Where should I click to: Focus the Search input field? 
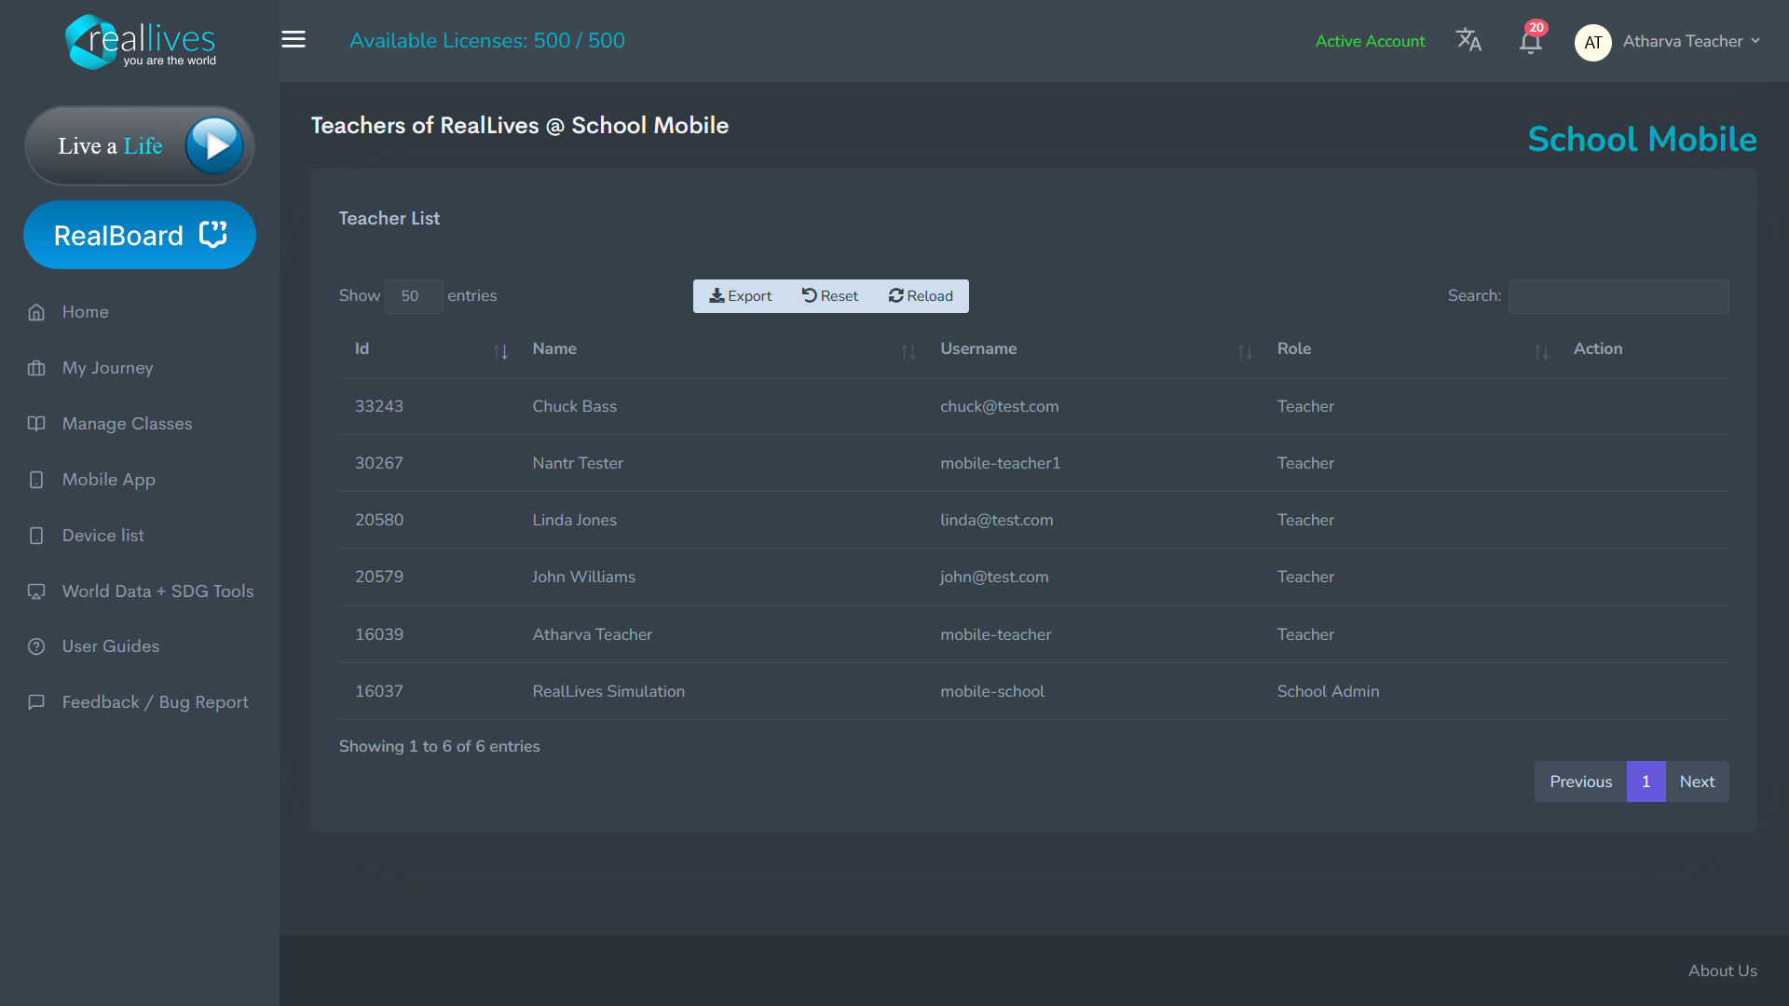pyautogui.click(x=1618, y=296)
